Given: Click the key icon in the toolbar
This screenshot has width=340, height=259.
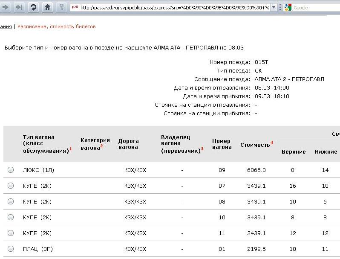Looking at the screenshot, I should coord(62,7).
